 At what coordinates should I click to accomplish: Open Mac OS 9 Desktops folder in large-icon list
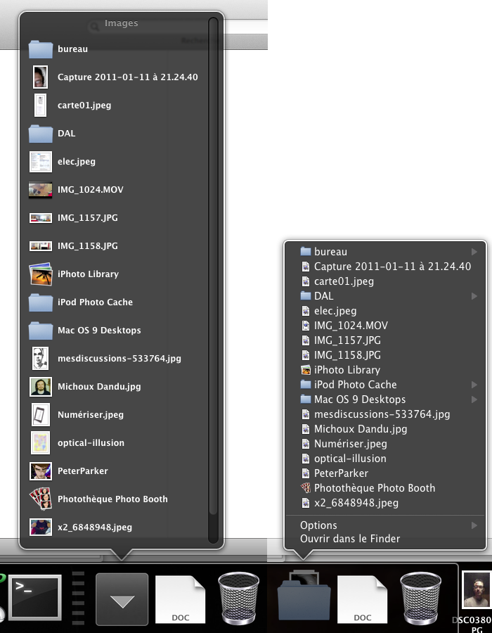point(99,331)
